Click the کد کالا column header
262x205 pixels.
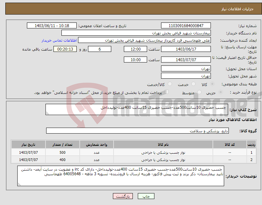click(x=230, y=144)
